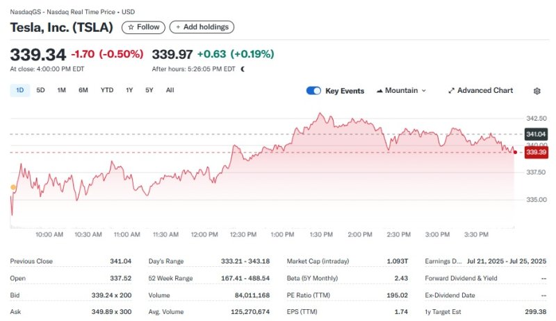Click the after-hours moon icon
Image resolution: width=556 pixels, height=321 pixels.
(x=243, y=69)
